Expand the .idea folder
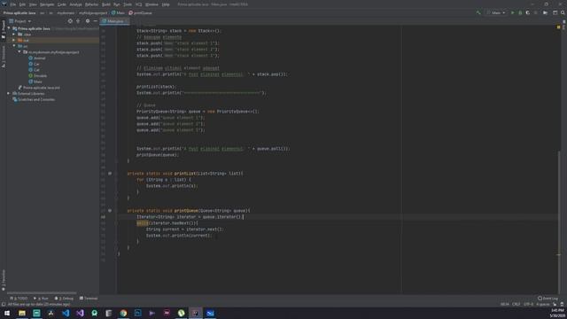Image resolution: width=567 pixels, height=319 pixels. [14, 35]
